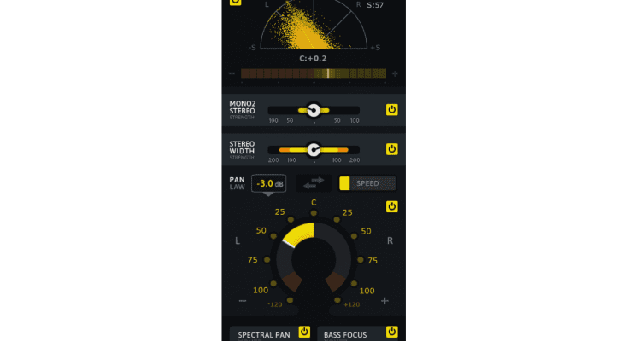Expand the arrow below Pan Law value
Viewport: 628px width, 341px height.
point(268,194)
